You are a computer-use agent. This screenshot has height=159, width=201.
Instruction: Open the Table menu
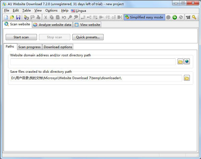[x=26, y=10]
